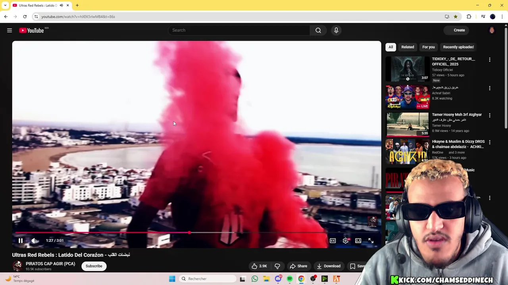Go to the YouTube home logo
The height and width of the screenshot is (285, 508).
(31, 30)
